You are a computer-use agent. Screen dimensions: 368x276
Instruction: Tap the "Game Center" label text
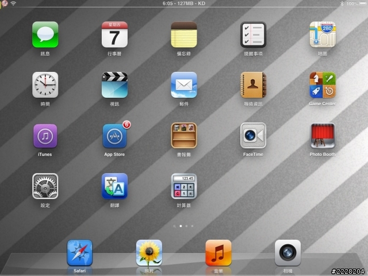(323, 103)
